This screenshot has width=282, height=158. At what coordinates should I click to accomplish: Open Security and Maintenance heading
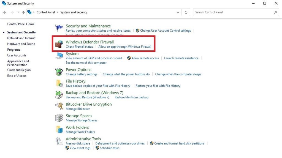click(x=88, y=26)
